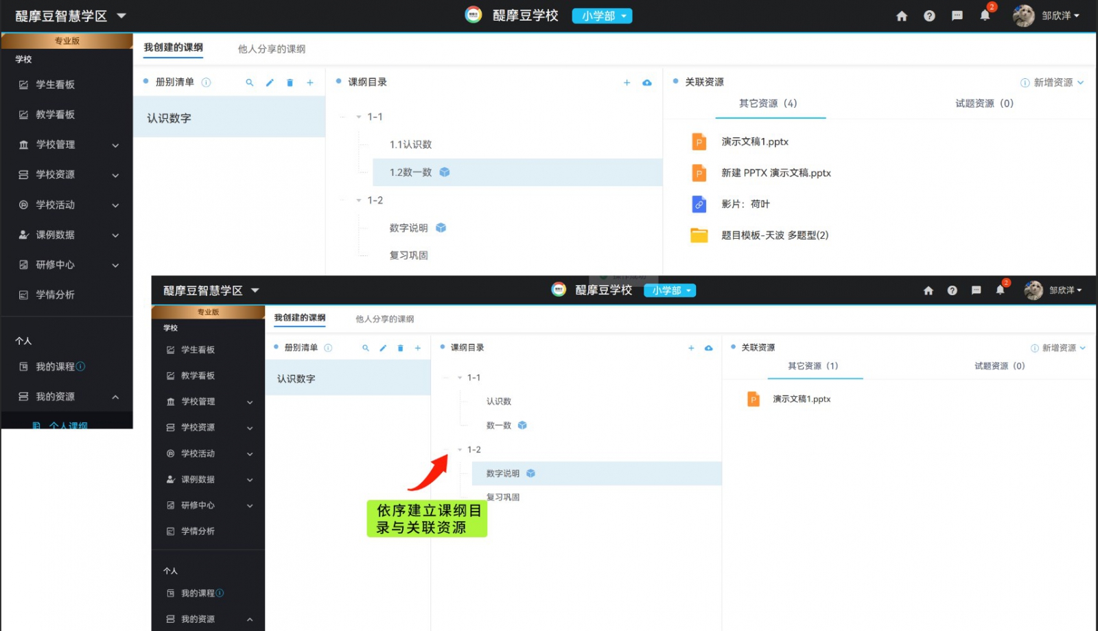Collapse the 1-1 node above 1.1认识数
This screenshot has width=1098, height=631.
[x=359, y=117]
